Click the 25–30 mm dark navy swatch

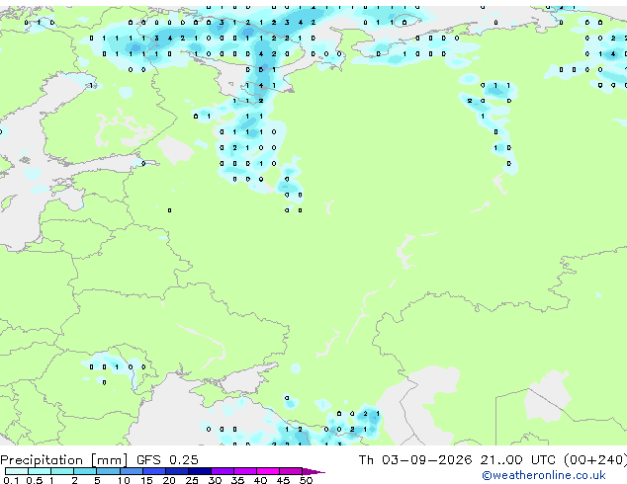[x=200, y=471]
